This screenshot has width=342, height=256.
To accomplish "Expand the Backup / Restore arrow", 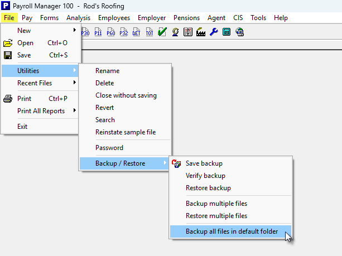I will (x=165, y=163).
